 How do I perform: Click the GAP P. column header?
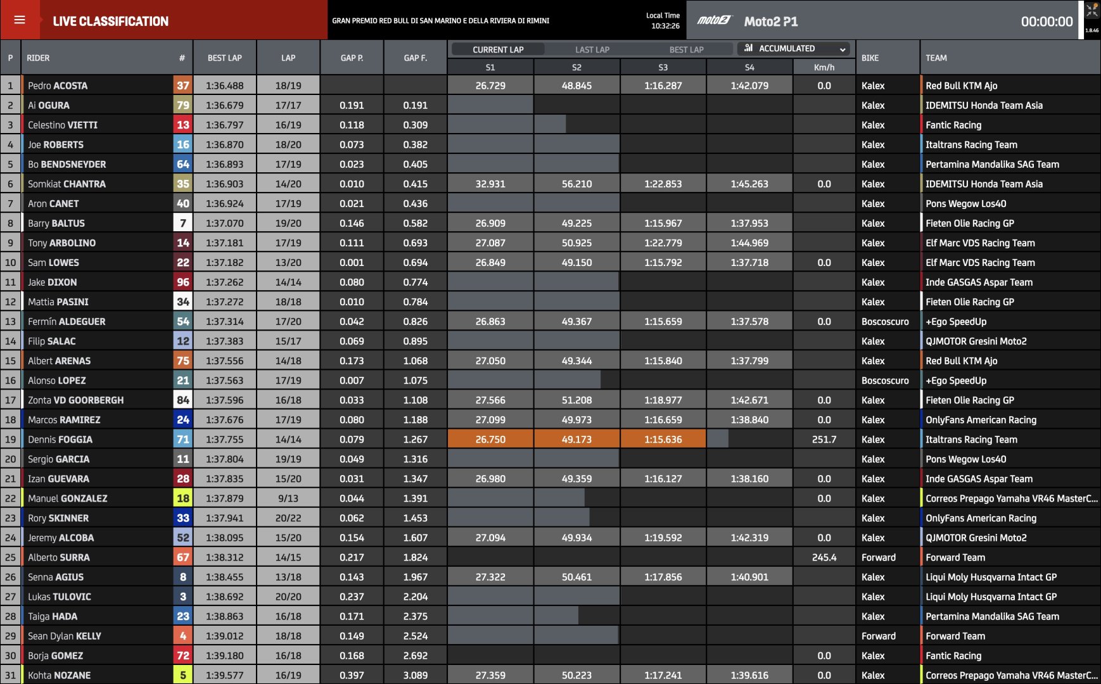pyautogui.click(x=352, y=58)
